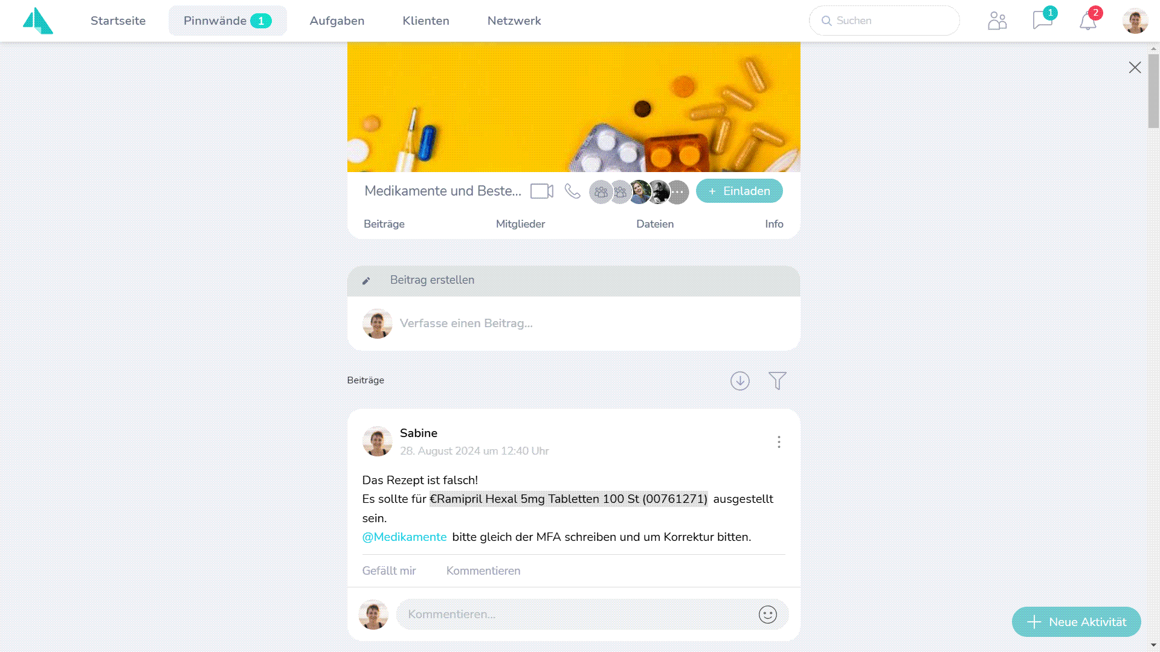Open the Aufgaben menu item

(337, 21)
